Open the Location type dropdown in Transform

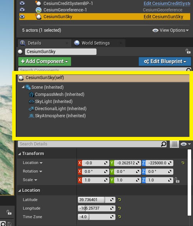pyautogui.click(x=33, y=163)
